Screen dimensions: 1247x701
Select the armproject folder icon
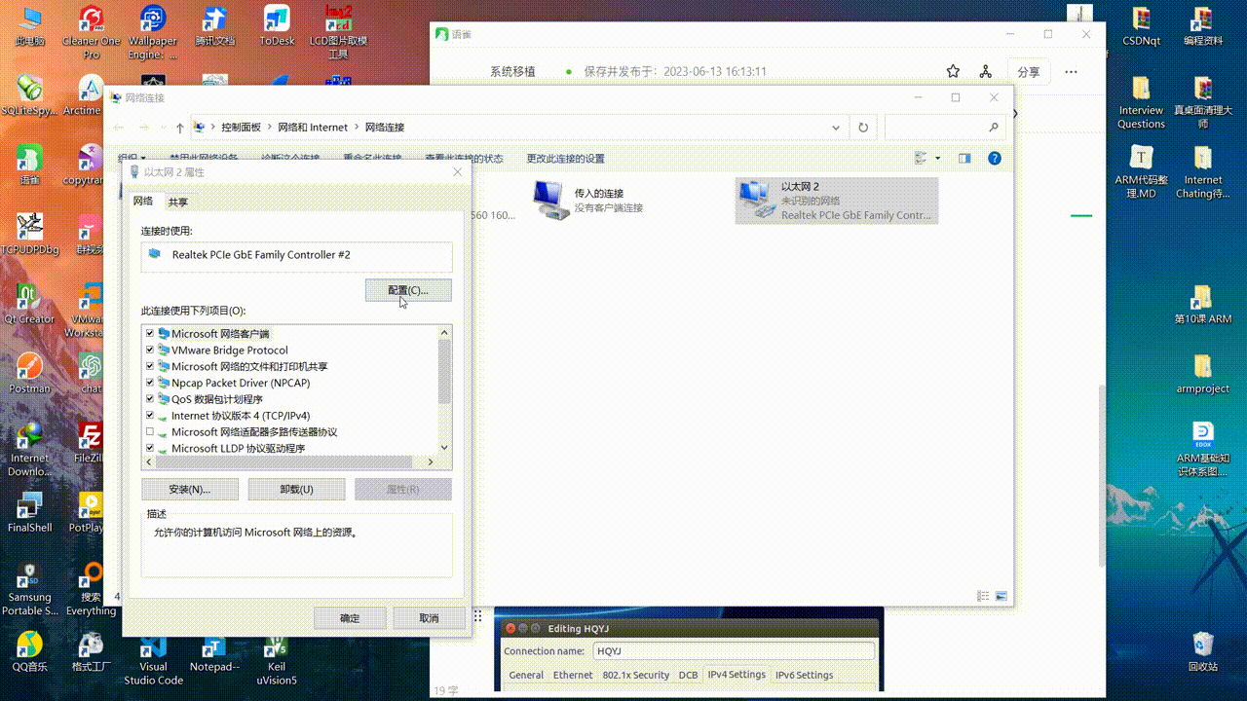click(1203, 373)
